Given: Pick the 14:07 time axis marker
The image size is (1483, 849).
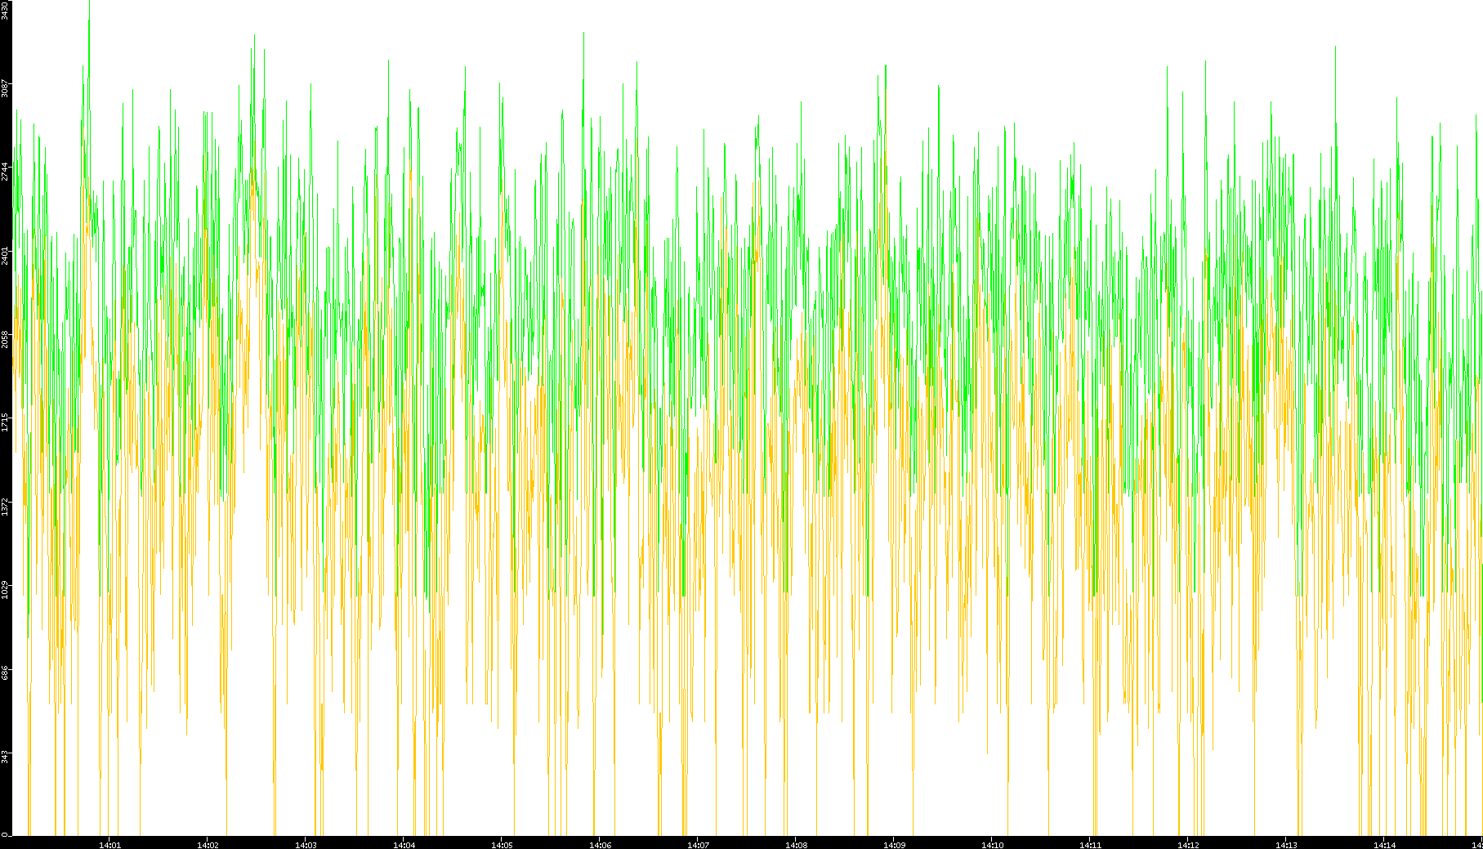Looking at the screenshot, I should click(x=698, y=844).
